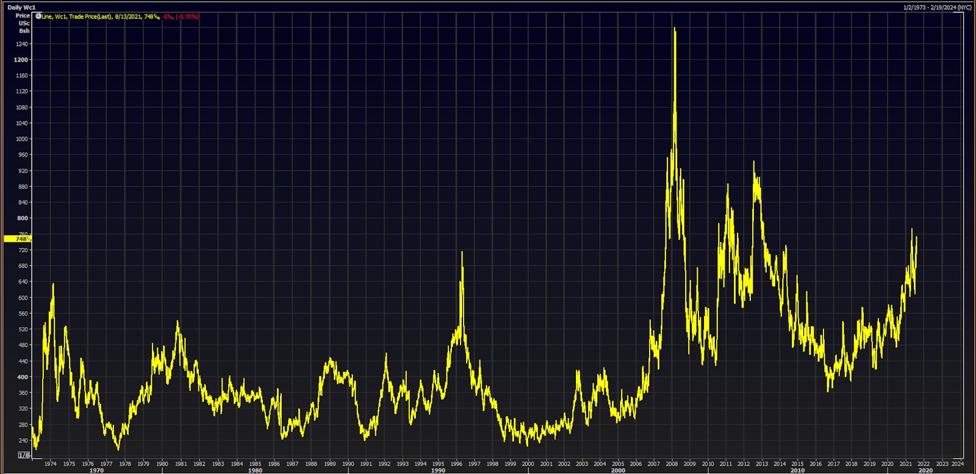
Task: Click the 1988 year label on time axis
Action: (x=310, y=464)
